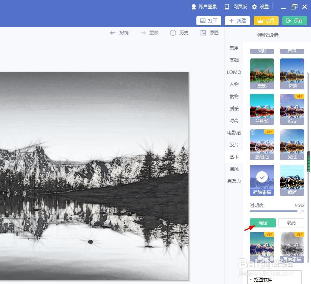The height and width of the screenshot is (284, 311).
Task: Click the 透明度 slider handle
Action: [x=299, y=211]
